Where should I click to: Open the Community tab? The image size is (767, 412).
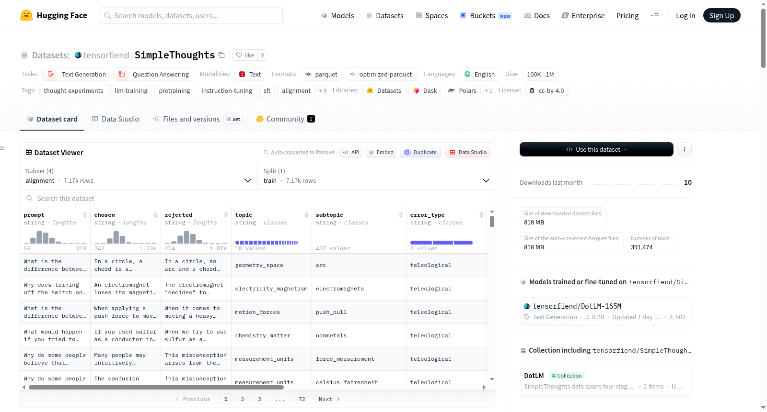pos(285,119)
